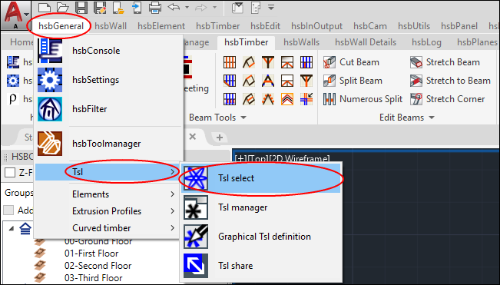
Task: Click the Tsl share arrow icon
Action: pyautogui.click(x=196, y=266)
